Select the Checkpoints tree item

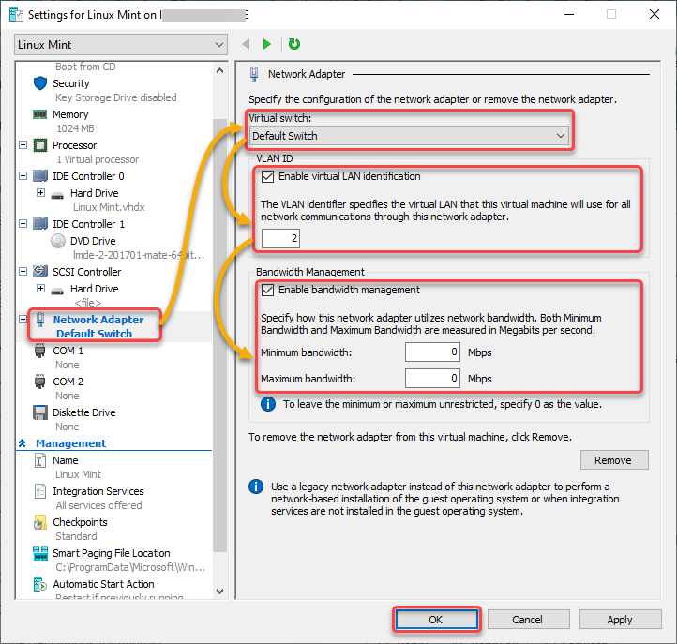[80, 522]
